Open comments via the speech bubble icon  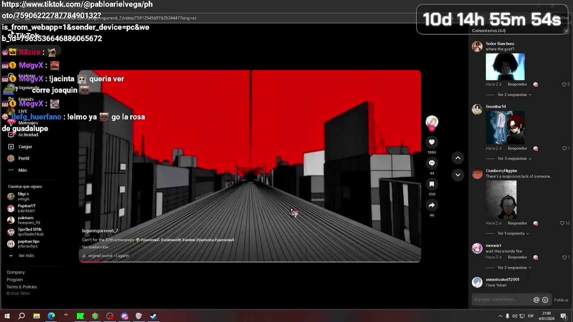432,163
